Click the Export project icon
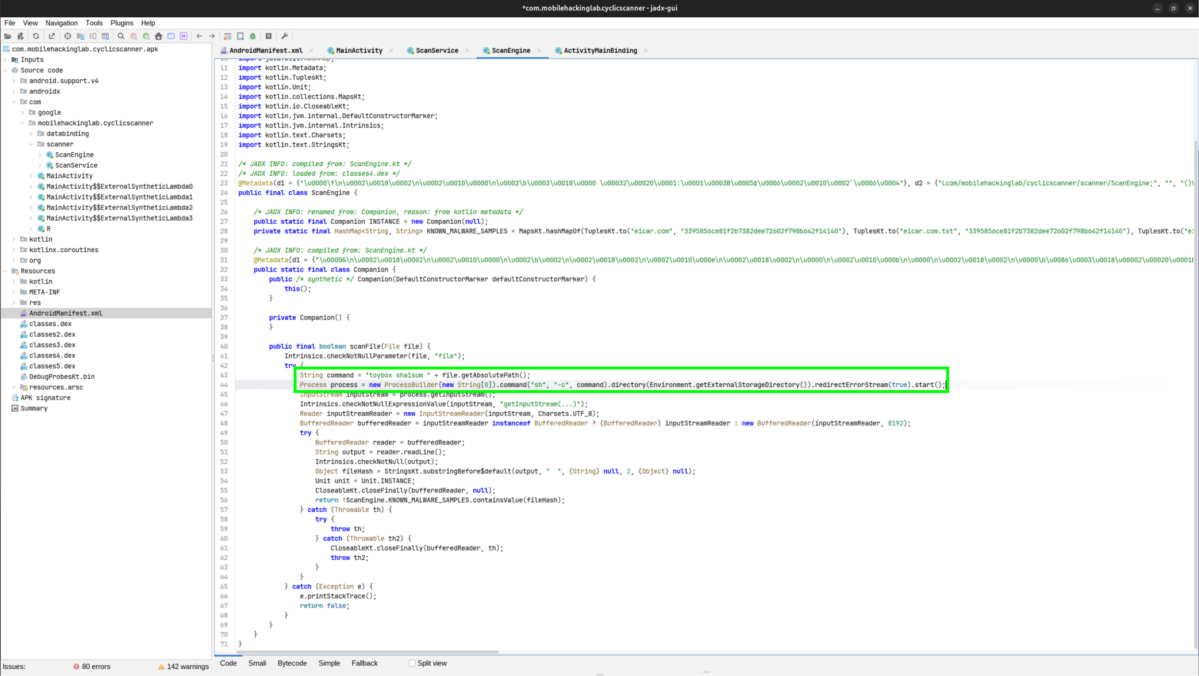This screenshot has width=1199, height=676. [x=52, y=36]
